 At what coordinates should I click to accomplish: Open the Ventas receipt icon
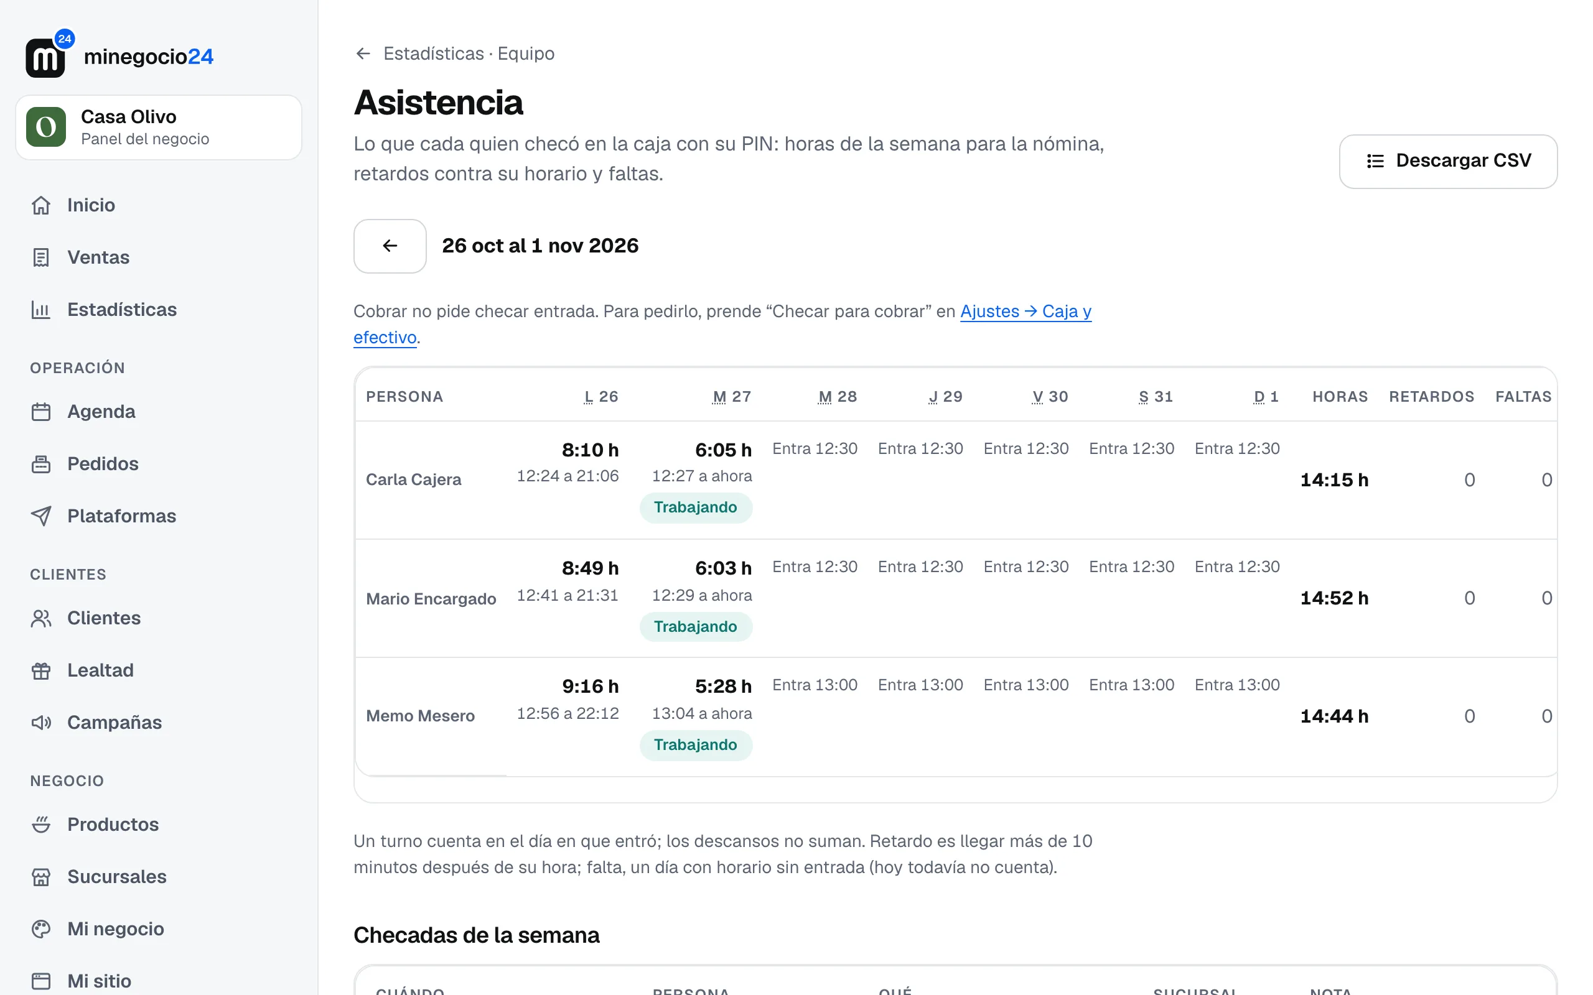point(41,257)
